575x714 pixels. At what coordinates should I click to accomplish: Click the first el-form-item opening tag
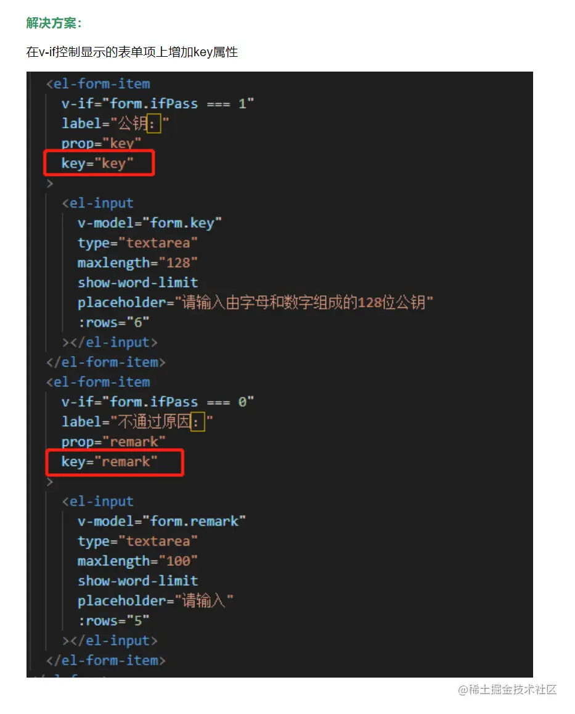(x=98, y=84)
